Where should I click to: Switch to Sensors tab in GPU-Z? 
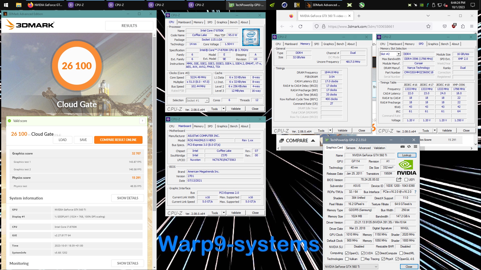click(350, 148)
